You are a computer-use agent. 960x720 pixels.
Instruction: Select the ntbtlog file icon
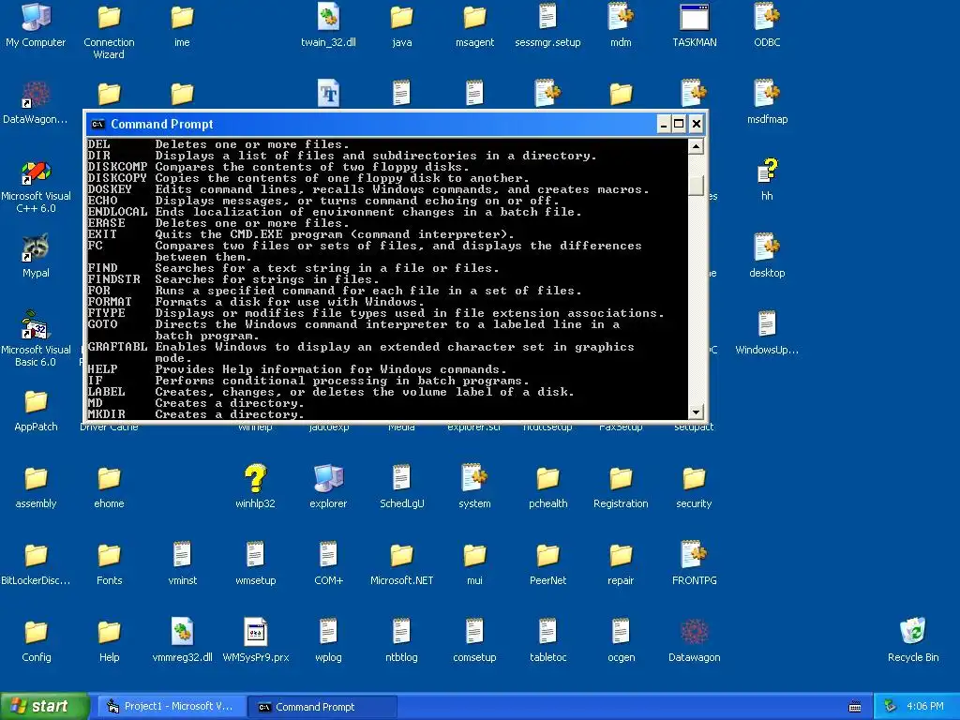(x=401, y=633)
